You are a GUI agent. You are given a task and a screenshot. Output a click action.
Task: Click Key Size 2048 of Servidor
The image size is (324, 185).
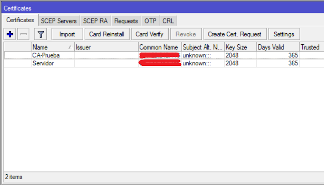(x=232, y=63)
